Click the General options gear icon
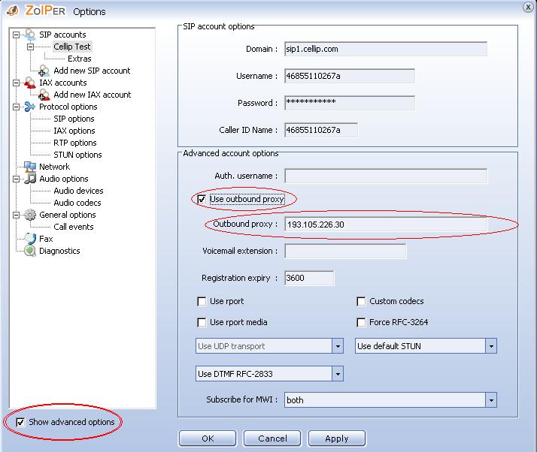This screenshot has width=537, height=452. tap(30, 215)
